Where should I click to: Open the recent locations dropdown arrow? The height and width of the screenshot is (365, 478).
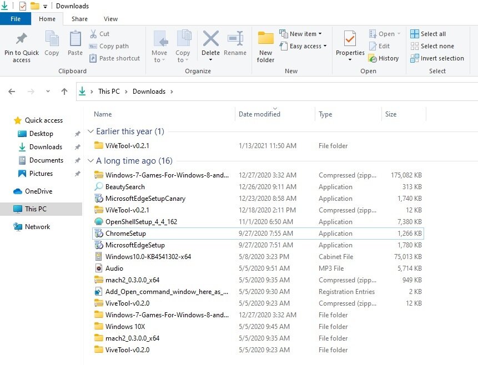pyautogui.click(x=48, y=92)
